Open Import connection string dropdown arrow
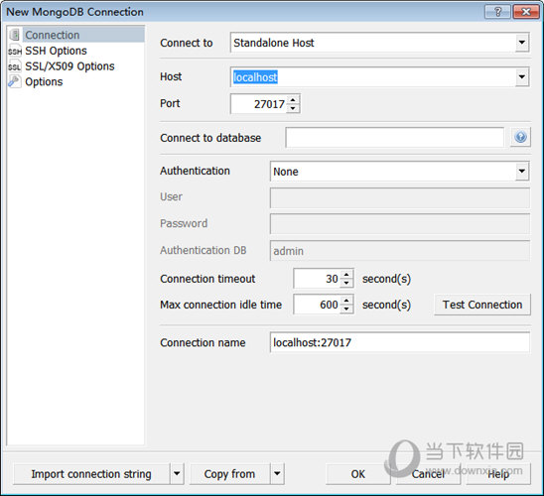544x496 pixels. coord(177,473)
